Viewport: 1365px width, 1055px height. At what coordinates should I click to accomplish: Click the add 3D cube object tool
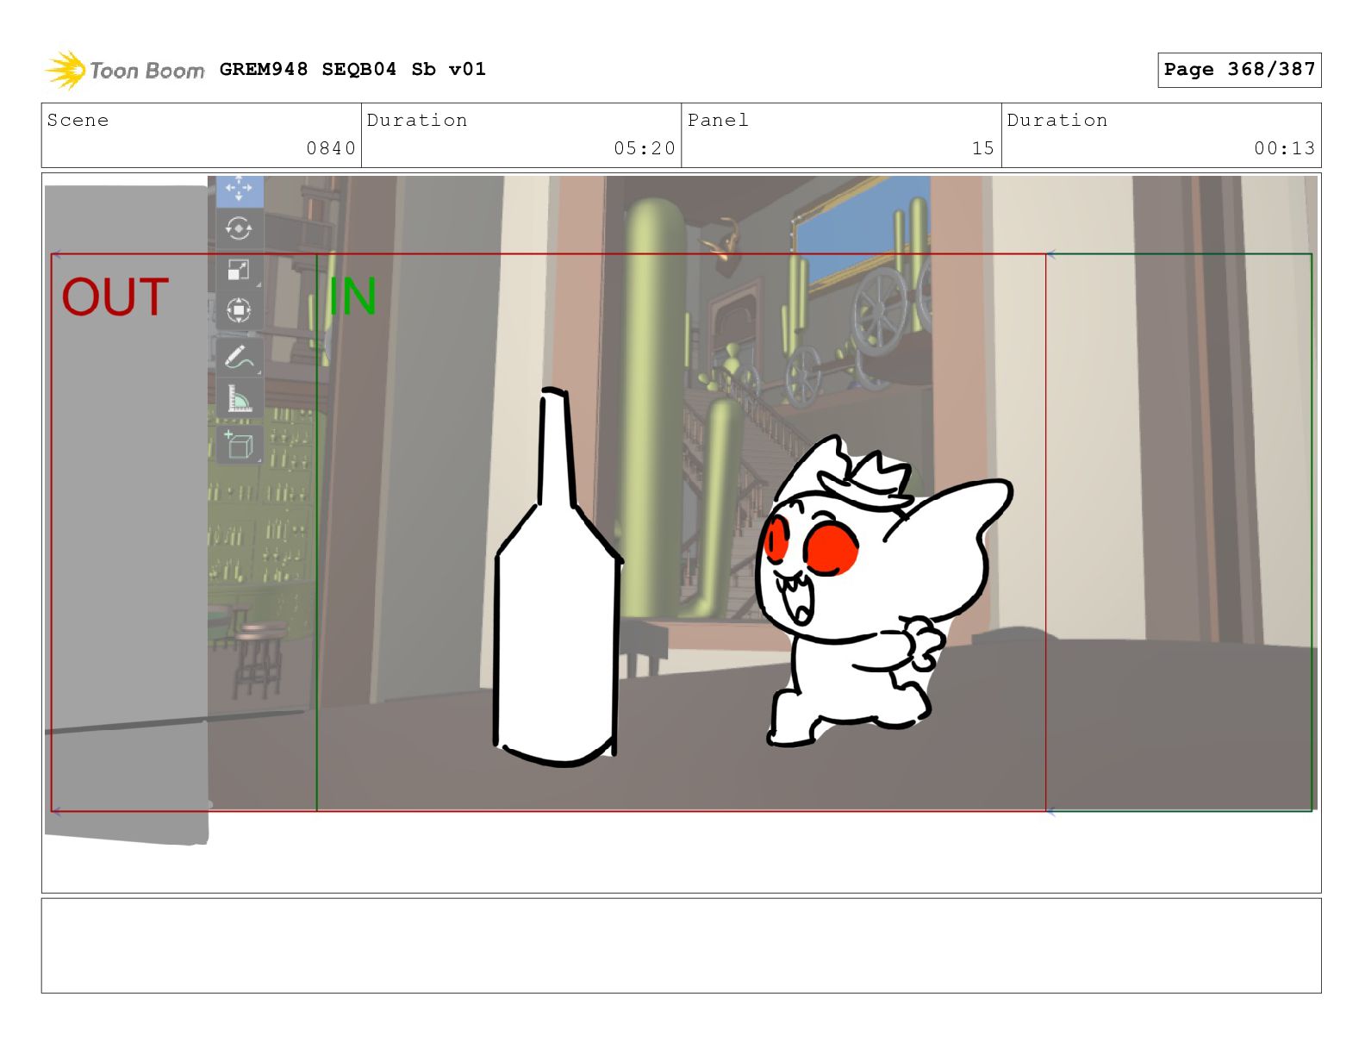(x=239, y=444)
